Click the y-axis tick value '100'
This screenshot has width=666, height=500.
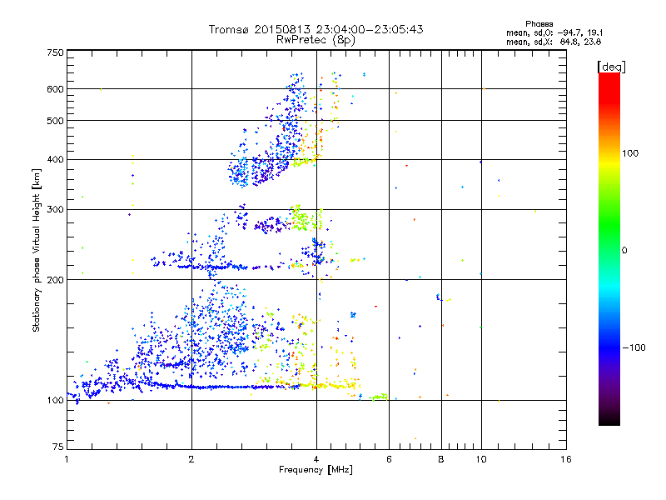click(55, 401)
